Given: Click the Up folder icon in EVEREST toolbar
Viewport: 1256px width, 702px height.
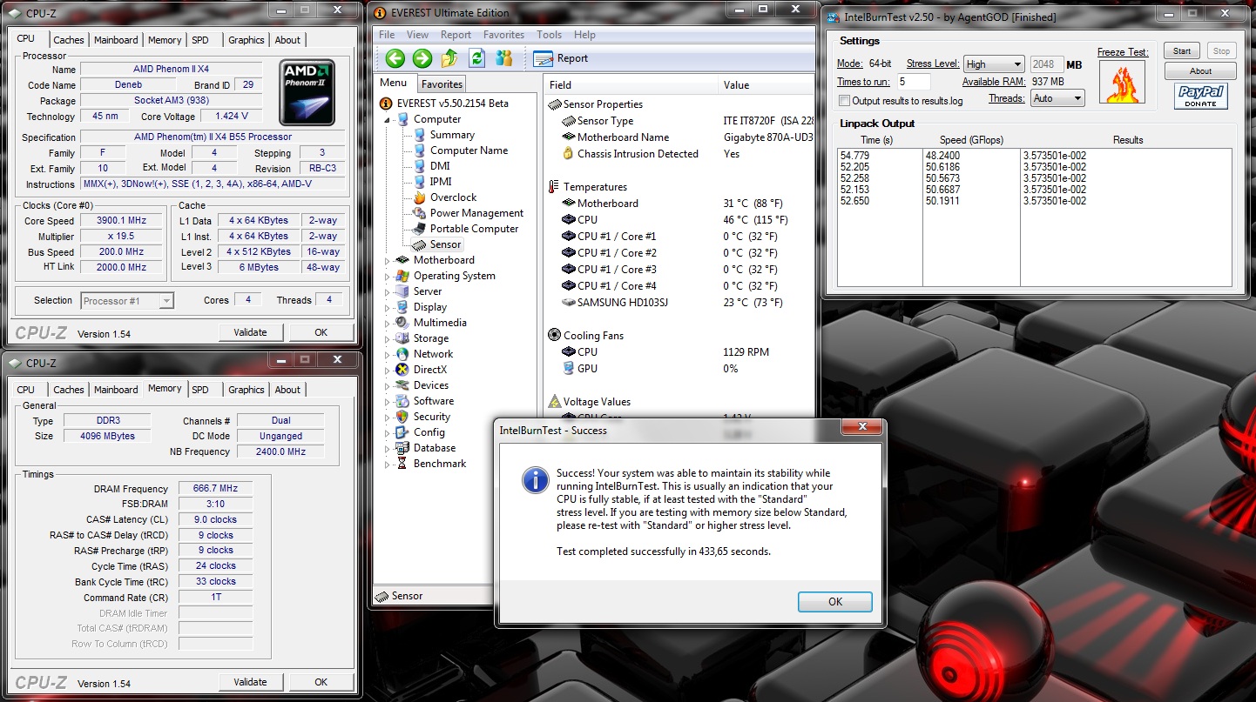Looking at the screenshot, I should (449, 58).
